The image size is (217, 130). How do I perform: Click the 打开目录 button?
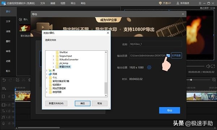point(176,56)
